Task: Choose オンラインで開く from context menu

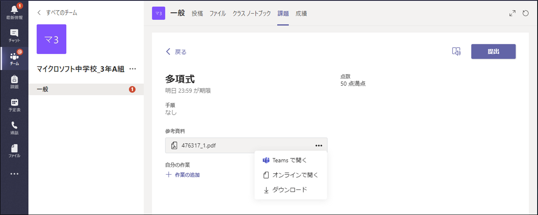Action: (291, 175)
